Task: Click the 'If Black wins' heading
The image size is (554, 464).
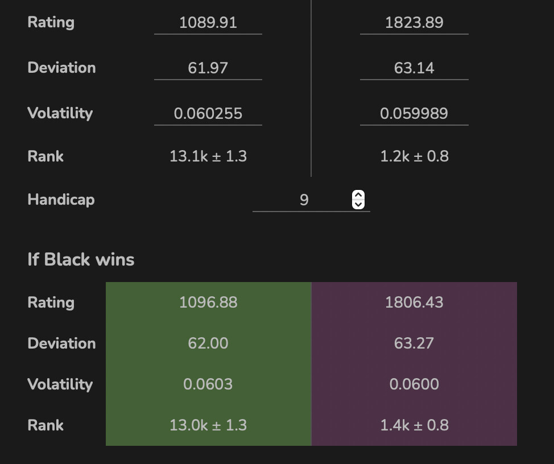Action: (81, 260)
